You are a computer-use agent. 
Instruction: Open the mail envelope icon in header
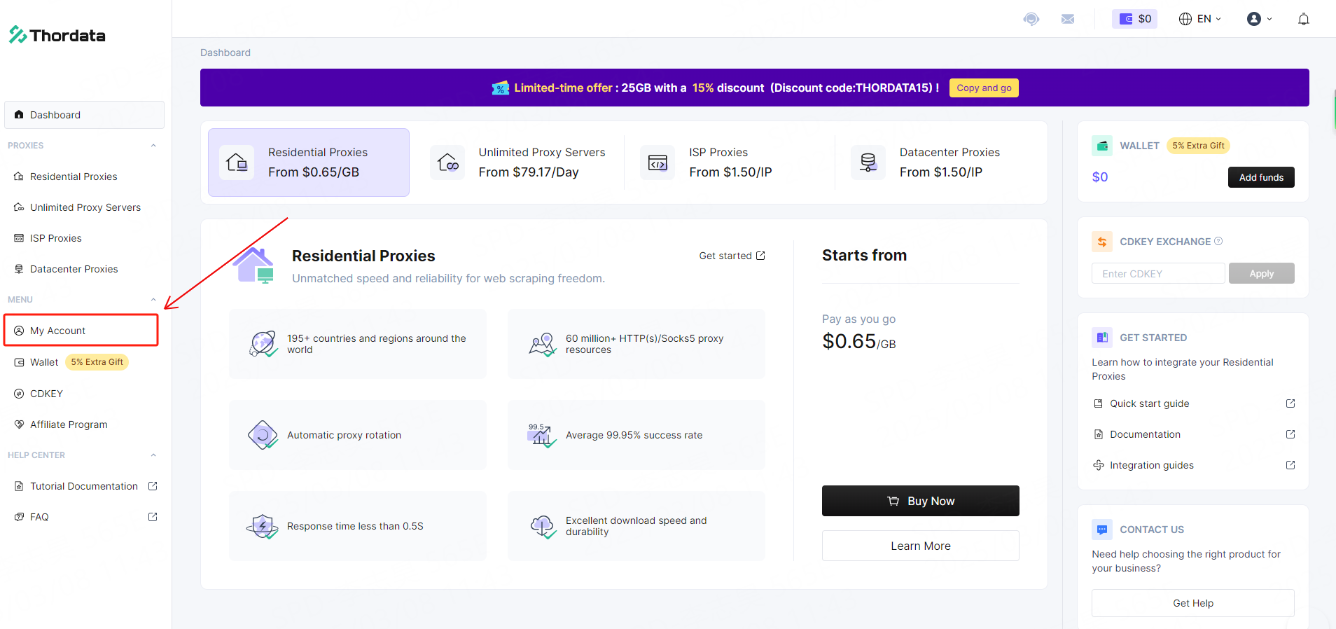click(1067, 19)
